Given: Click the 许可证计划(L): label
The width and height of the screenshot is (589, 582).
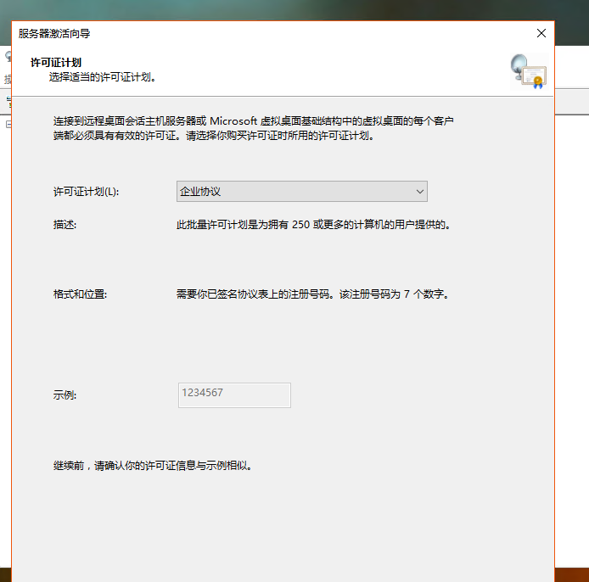Looking at the screenshot, I should pos(86,192).
